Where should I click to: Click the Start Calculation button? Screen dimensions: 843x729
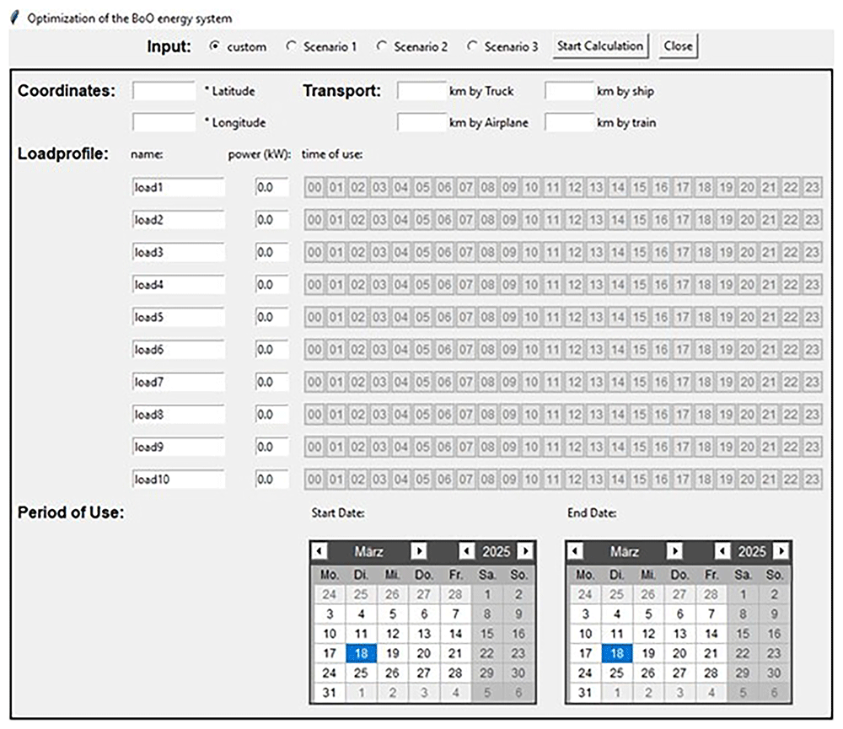pyautogui.click(x=600, y=46)
